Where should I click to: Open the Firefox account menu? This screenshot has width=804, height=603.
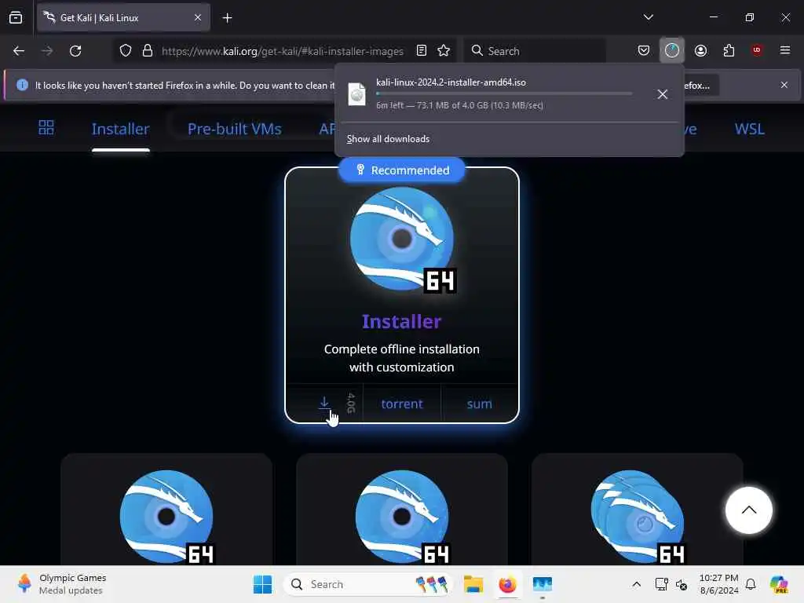(700, 51)
